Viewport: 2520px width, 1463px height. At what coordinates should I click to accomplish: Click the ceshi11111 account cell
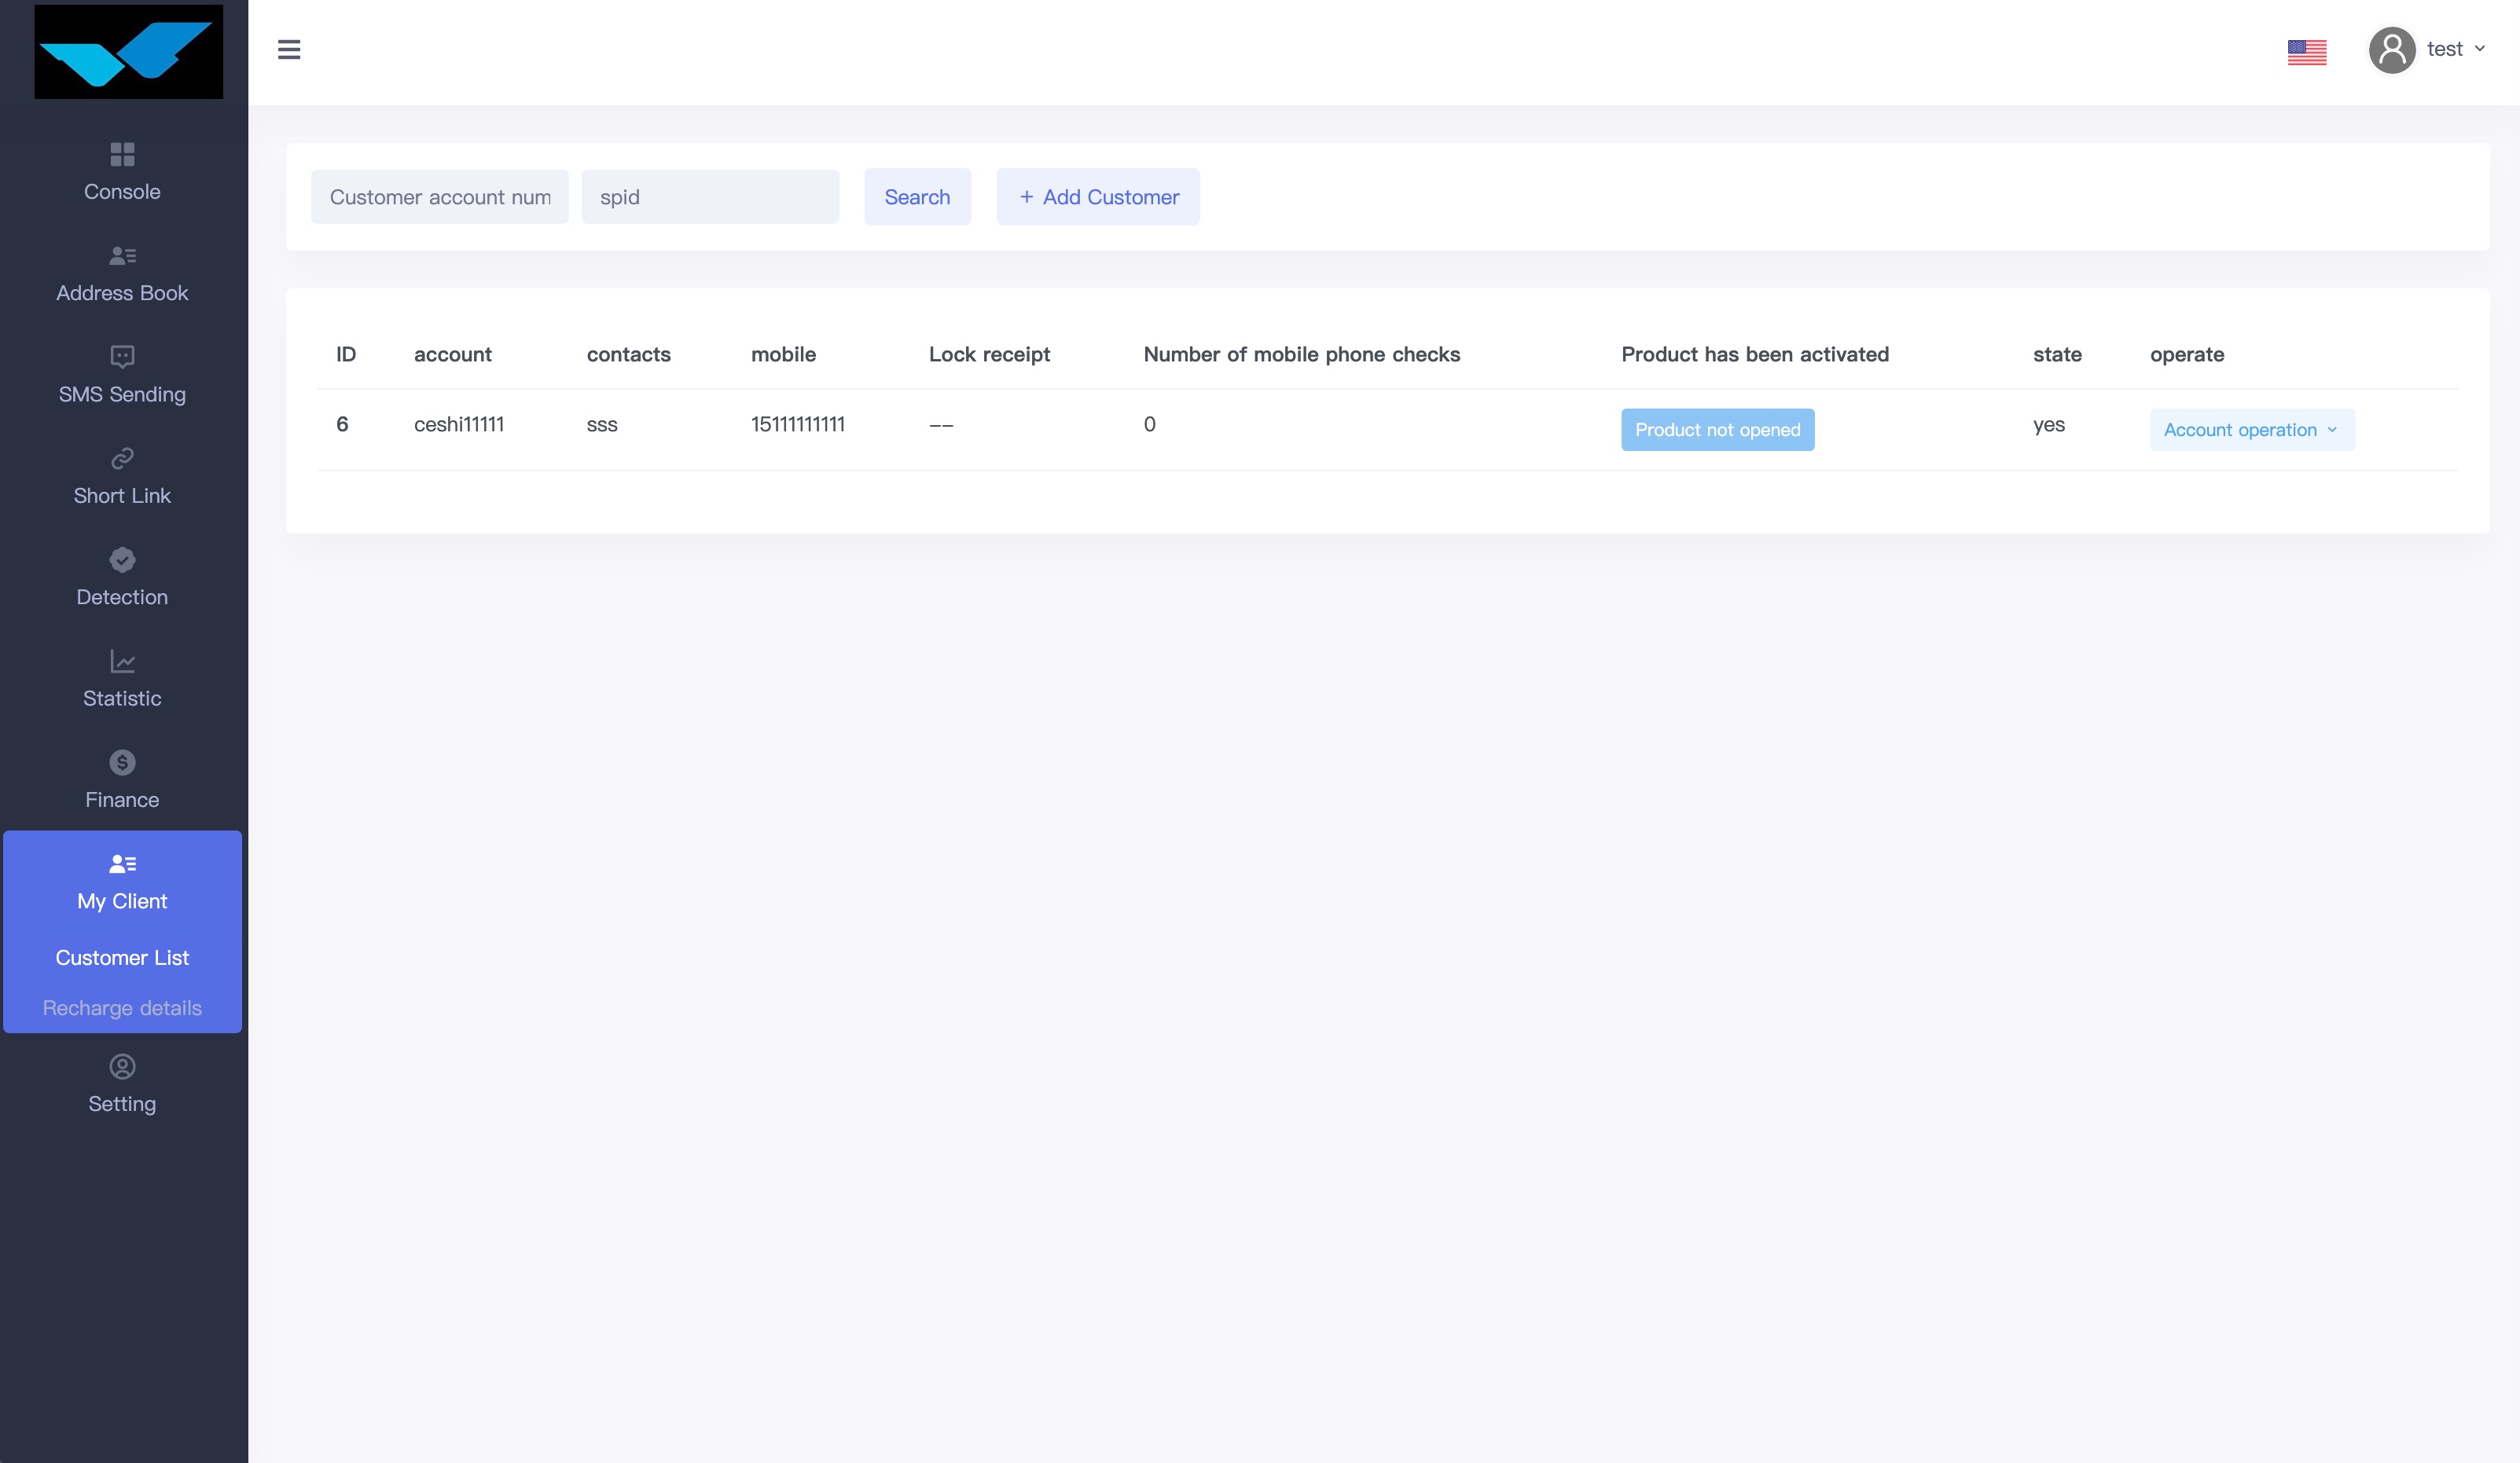tap(459, 423)
